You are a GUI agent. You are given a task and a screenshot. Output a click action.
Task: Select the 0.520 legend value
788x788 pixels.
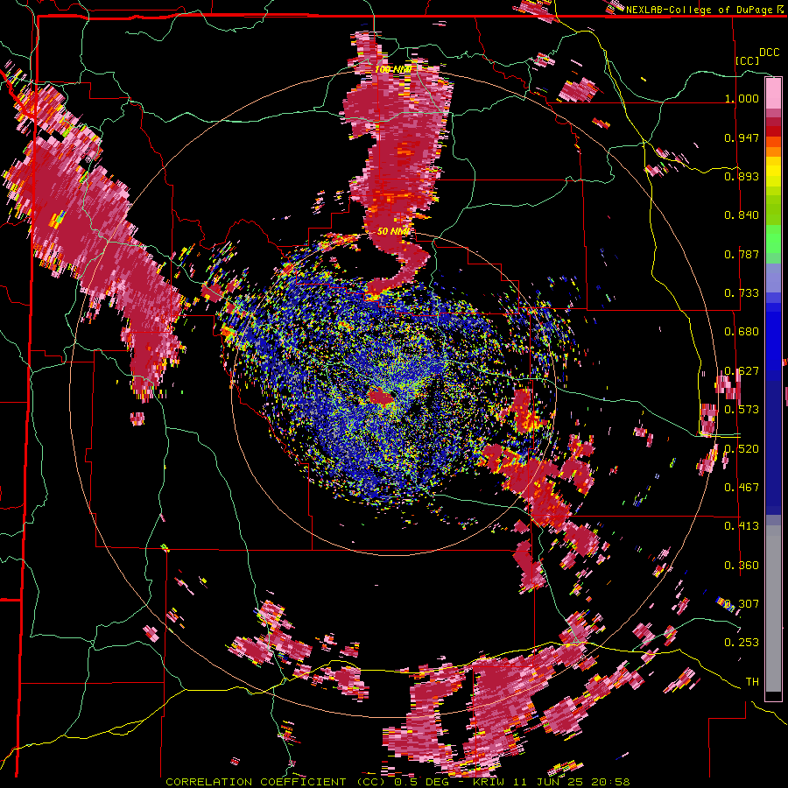(742, 448)
